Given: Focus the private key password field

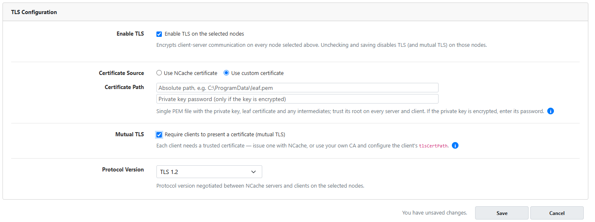Looking at the screenshot, I should tap(297, 99).
